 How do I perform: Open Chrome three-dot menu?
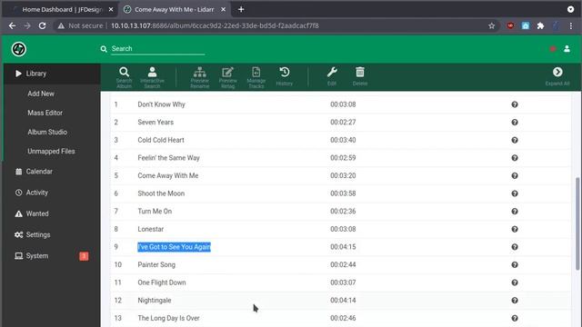click(571, 25)
